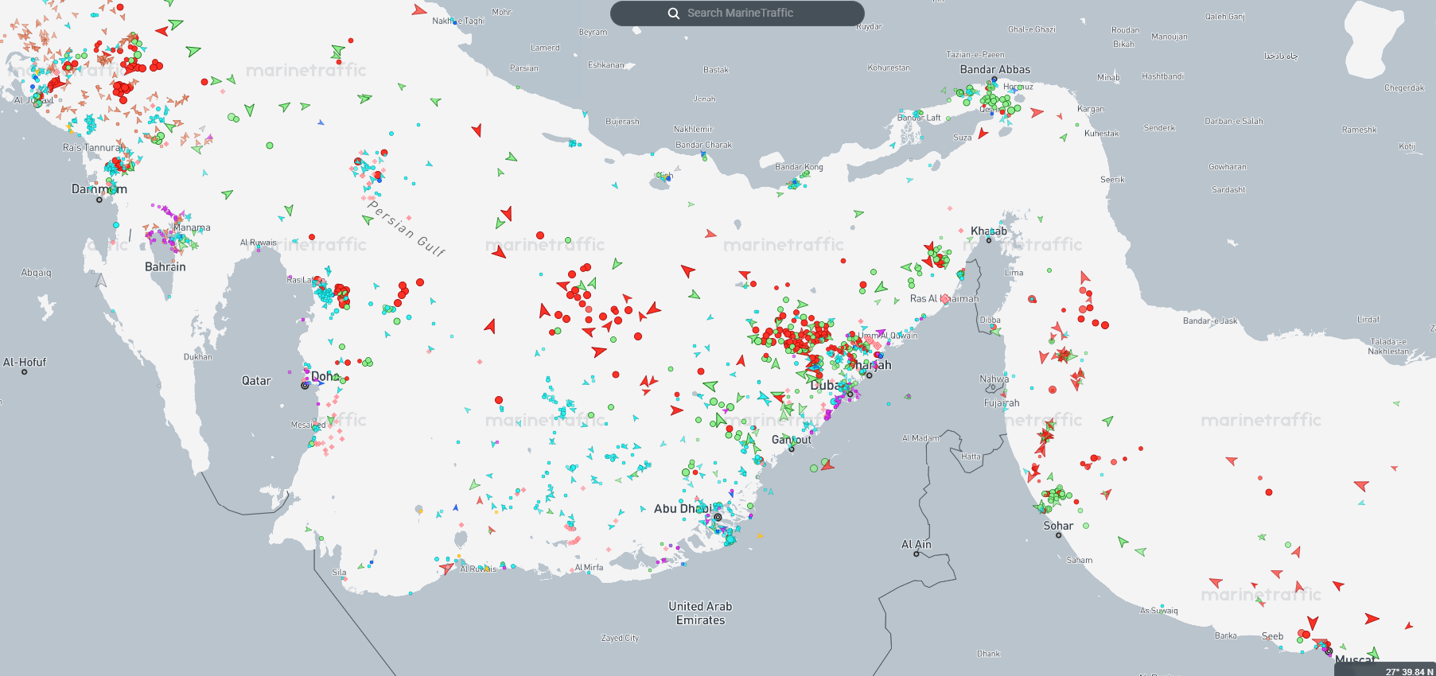Screen dimensions: 1436x676
Task: Click the Ganfout city marker dot
Action: coord(792,449)
